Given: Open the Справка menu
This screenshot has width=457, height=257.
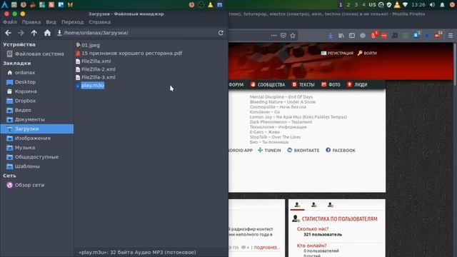Looking at the screenshot, I should 100,22.
